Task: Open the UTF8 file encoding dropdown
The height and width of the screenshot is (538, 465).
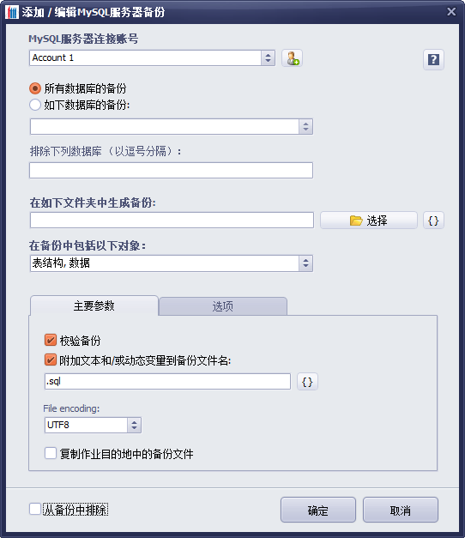Action: click(x=134, y=426)
